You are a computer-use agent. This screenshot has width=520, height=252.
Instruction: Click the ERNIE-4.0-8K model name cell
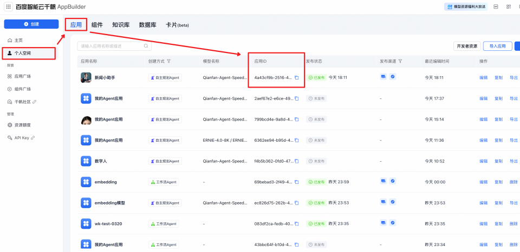pyautogui.click(x=225, y=141)
